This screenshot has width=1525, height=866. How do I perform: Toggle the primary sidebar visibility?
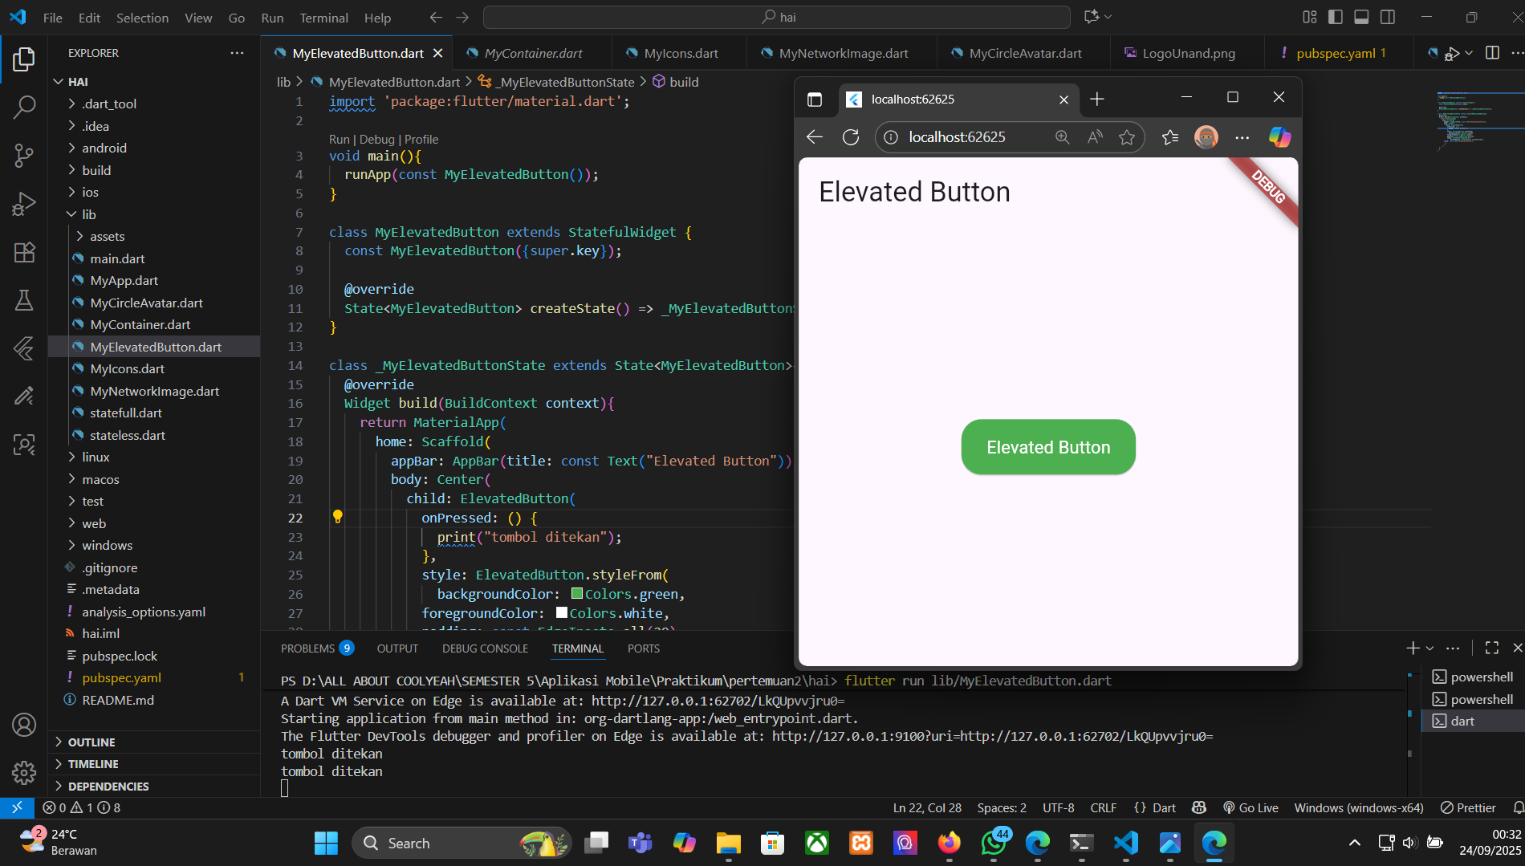coord(1333,16)
